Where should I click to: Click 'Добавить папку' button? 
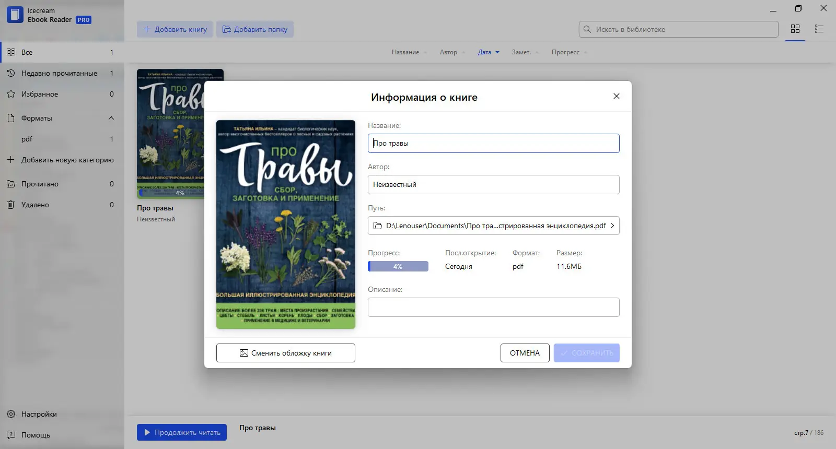[x=255, y=29]
